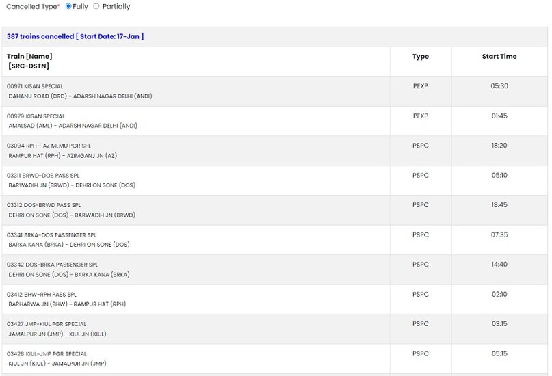Select the 03094 RPH - AZ MEMU PGR SPL row

[x=274, y=150]
